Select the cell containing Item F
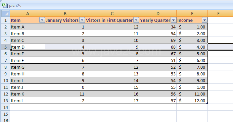This screenshot has height=122, width=233. click(x=28, y=60)
